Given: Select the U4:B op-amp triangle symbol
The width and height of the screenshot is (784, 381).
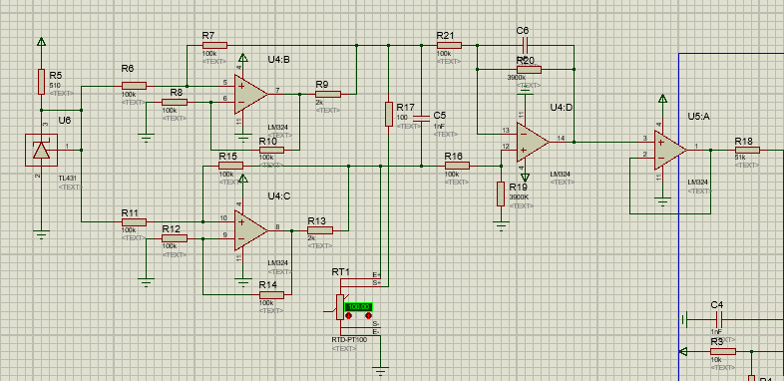Looking at the screenshot, I should click(x=251, y=94).
